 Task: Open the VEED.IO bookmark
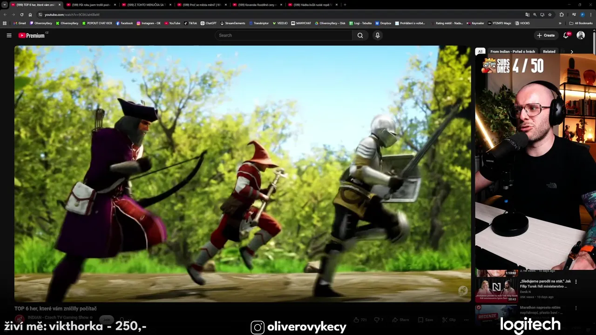[x=280, y=23]
